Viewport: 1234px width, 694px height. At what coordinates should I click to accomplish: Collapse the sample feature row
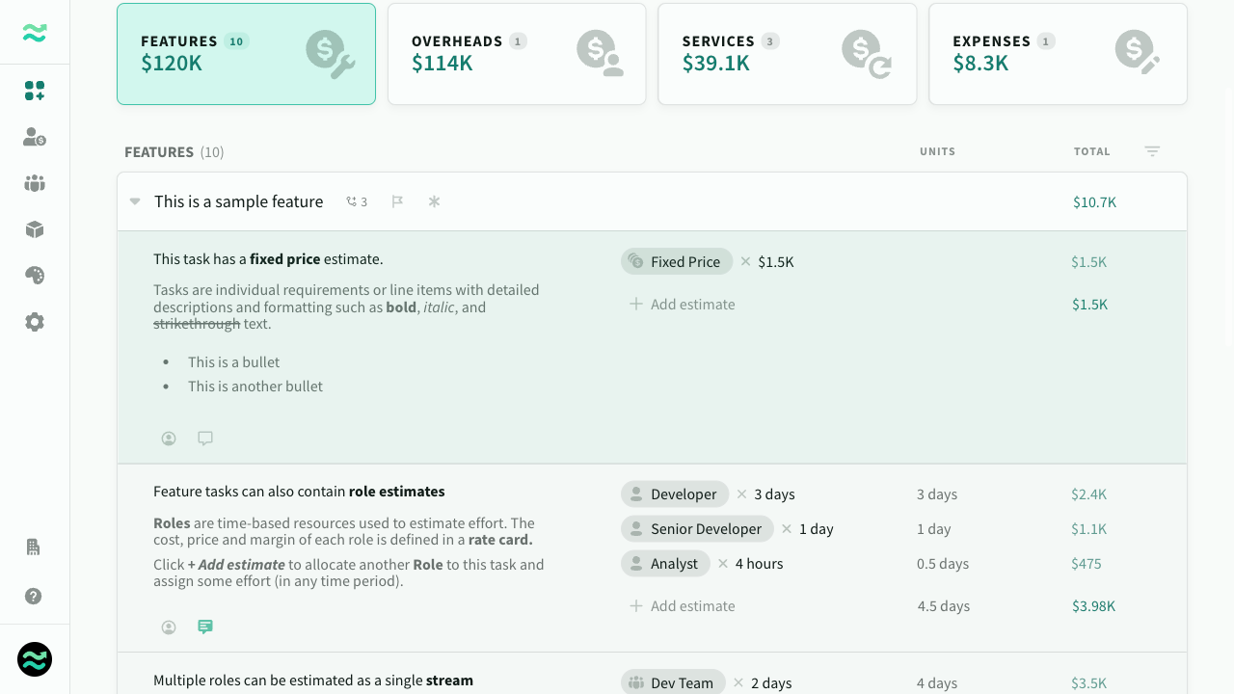tap(135, 201)
